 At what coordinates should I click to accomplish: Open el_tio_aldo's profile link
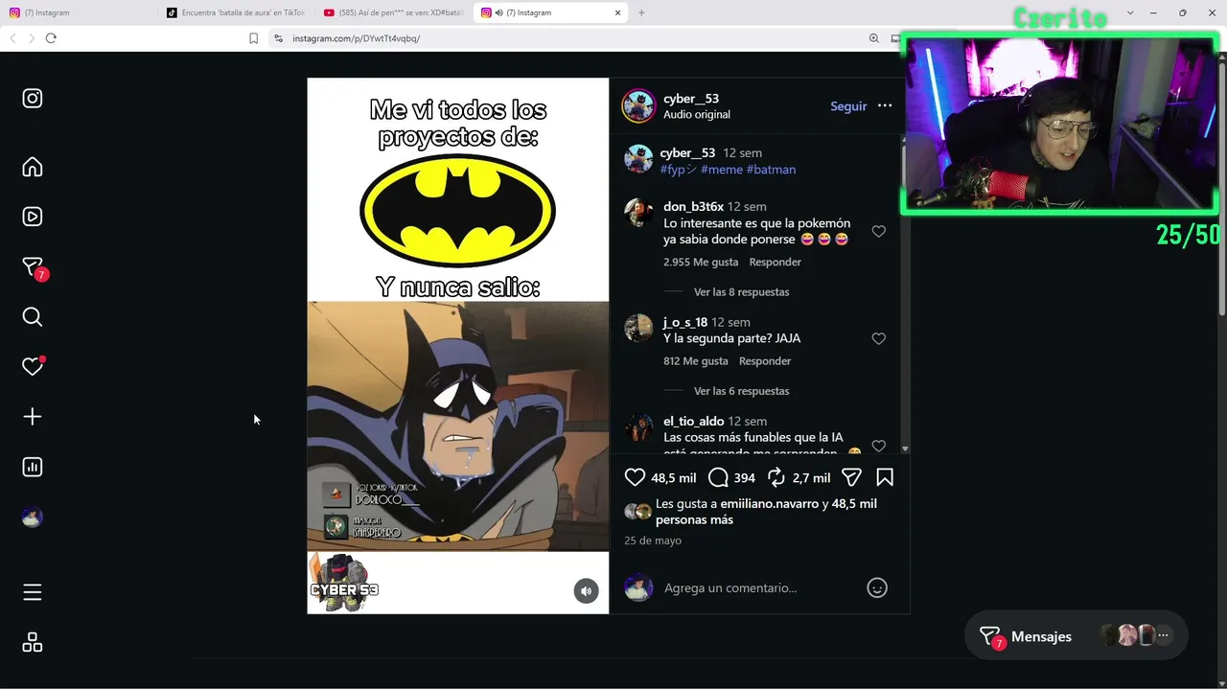click(694, 422)
